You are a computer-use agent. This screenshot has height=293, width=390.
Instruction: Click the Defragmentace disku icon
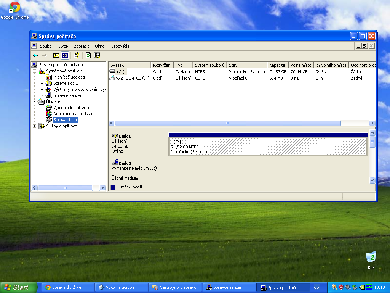pos(49,114)
